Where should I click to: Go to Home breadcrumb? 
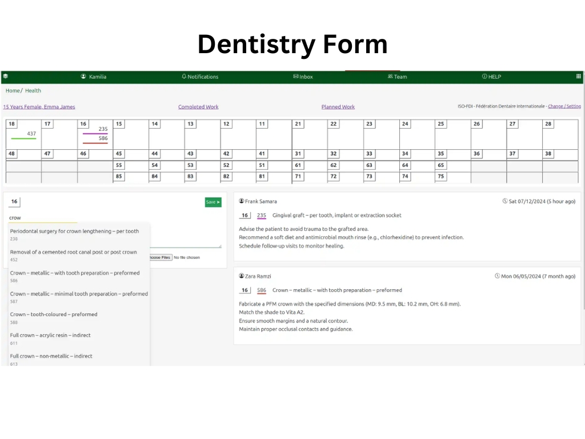[x=13, y=90]
